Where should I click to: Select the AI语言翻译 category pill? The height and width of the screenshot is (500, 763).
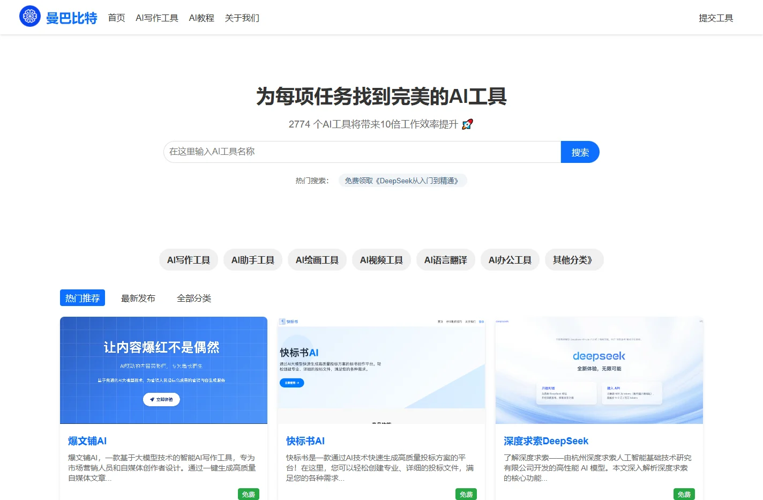446,260
